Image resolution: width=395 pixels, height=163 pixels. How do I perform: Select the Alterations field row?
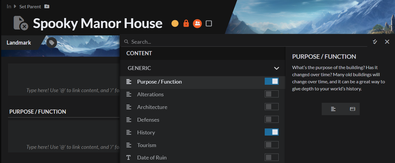202,94
